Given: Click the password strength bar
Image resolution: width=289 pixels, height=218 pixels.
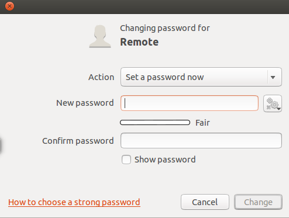Looking at the screenshot, I should [x=155, y=123].
